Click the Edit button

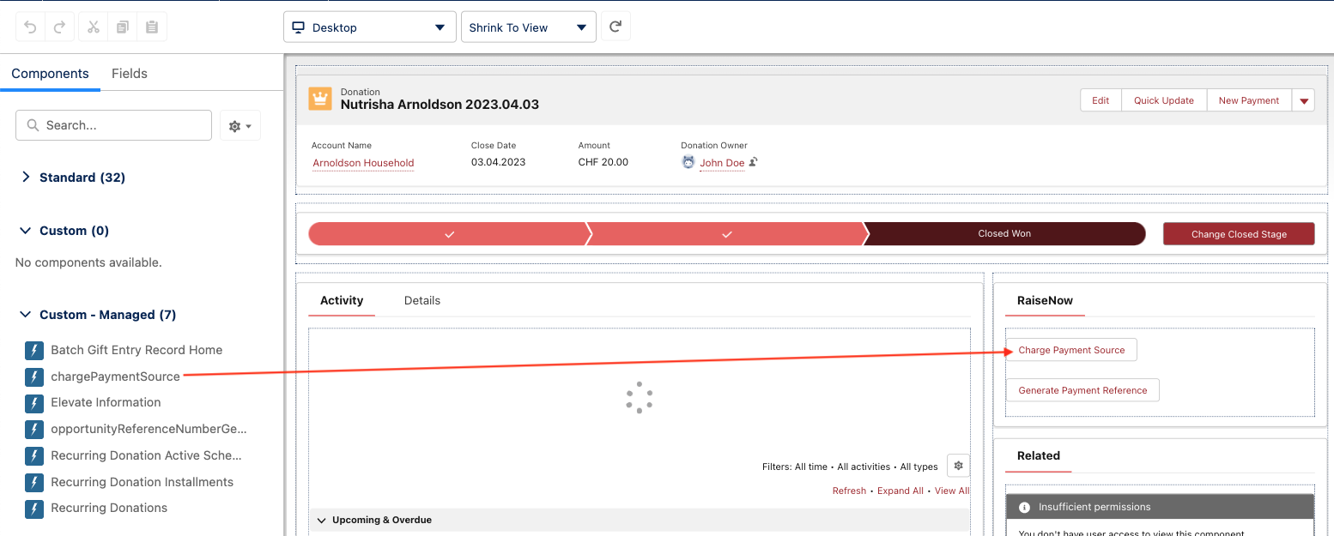[x=1101, y=100]
